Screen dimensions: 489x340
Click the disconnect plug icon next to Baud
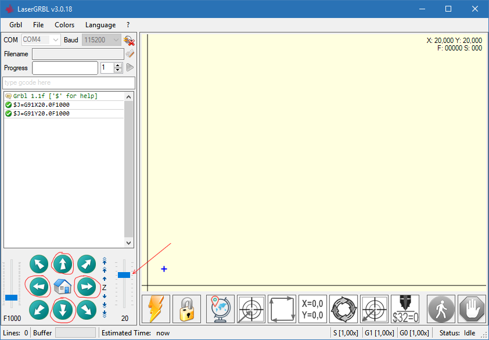coord(129,40)
